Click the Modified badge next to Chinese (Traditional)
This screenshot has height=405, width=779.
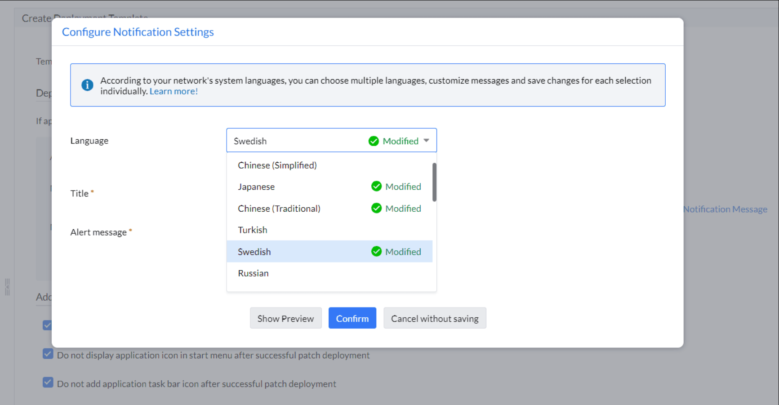coord(396,208)
